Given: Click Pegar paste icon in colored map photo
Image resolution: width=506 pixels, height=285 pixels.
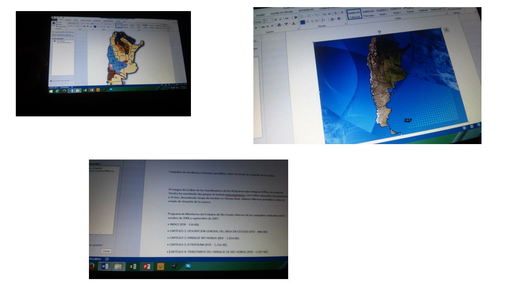Looking at the screenshot, I should tap(54, 23).
